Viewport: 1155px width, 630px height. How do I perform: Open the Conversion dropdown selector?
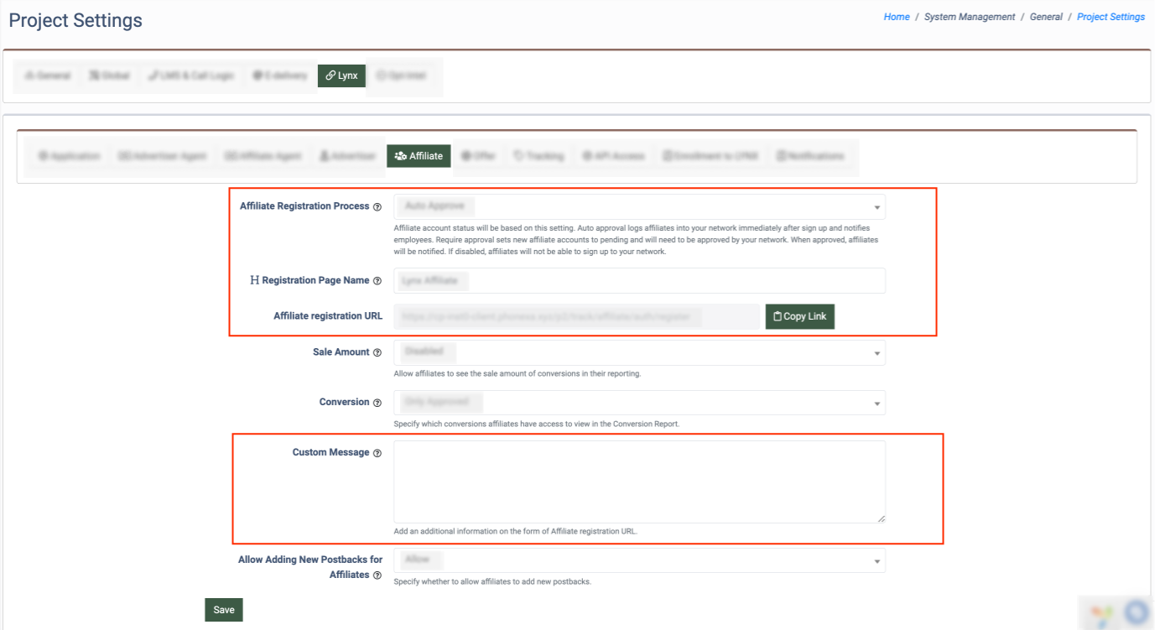click(638, 403)
